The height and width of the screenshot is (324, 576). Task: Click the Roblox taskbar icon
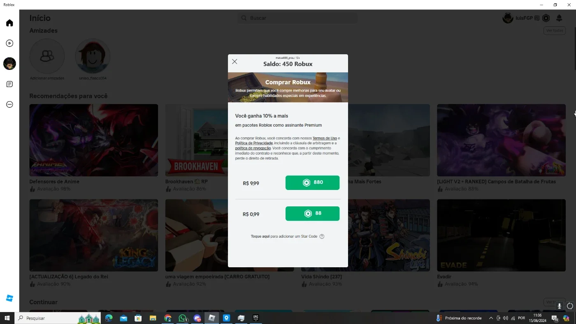click(212, 318)
